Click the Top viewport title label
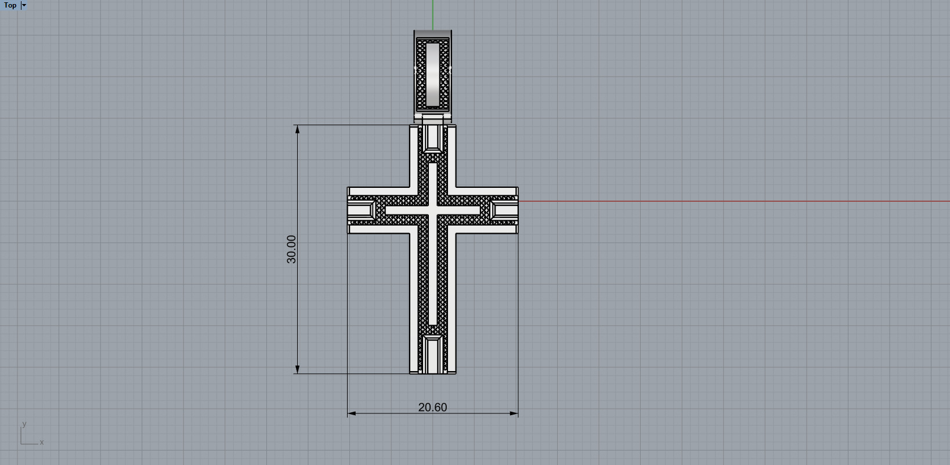This screenshot has height=465, width=950. pyautogui.click(x=10, y=5)
